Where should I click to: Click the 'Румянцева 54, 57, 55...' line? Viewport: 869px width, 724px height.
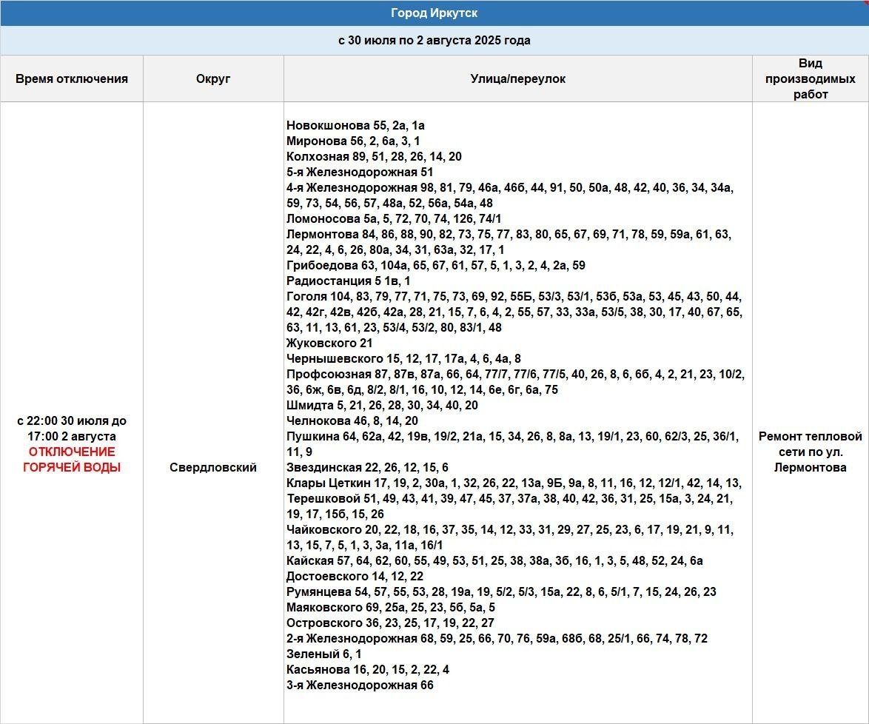tap(501, 591)
